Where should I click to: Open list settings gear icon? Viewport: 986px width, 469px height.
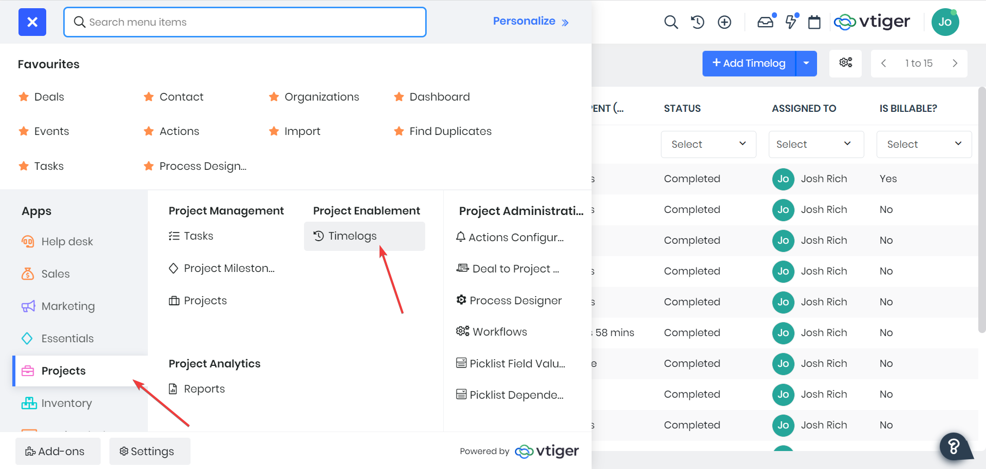[845, 63]
